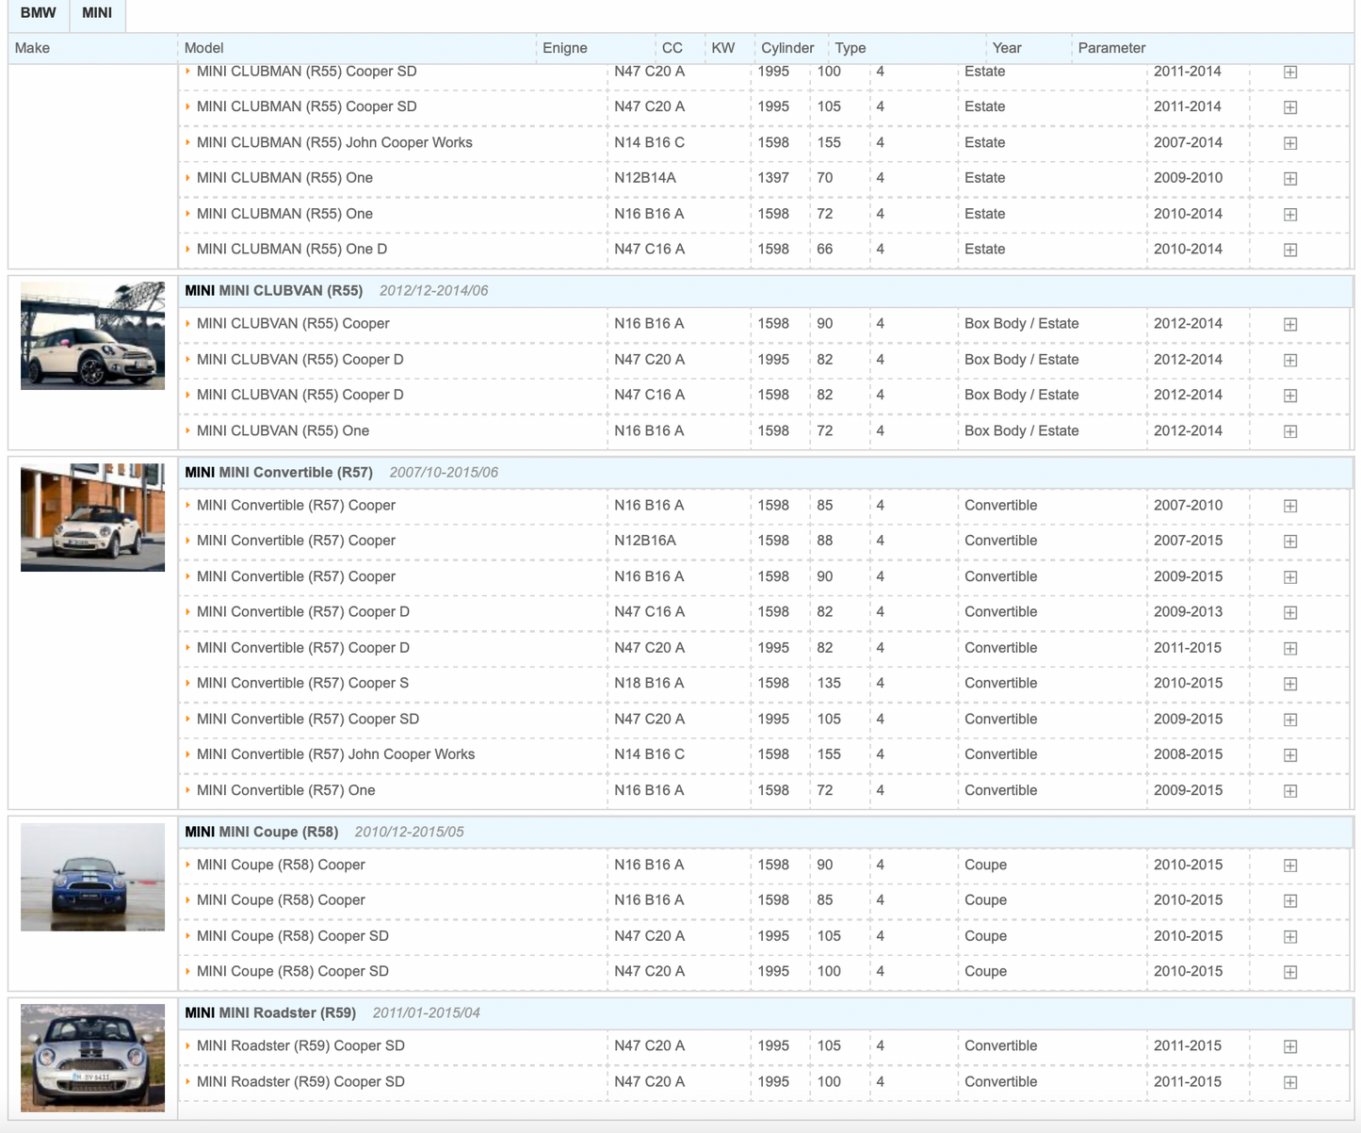
Task: Select the 1397 CC value cell
Action: coord(773,177)
